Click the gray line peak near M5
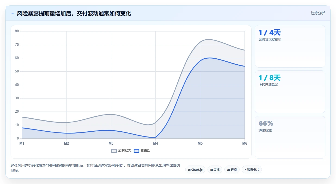The image size is (336, 184). pyautogui.click(x=208, y=40)
